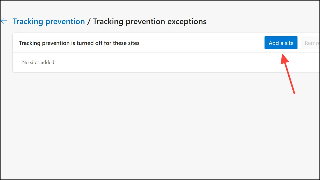This screenshot has height=180, width=320.
Task: Click the word 'sites' in No sites added
Action: point(35,62)
